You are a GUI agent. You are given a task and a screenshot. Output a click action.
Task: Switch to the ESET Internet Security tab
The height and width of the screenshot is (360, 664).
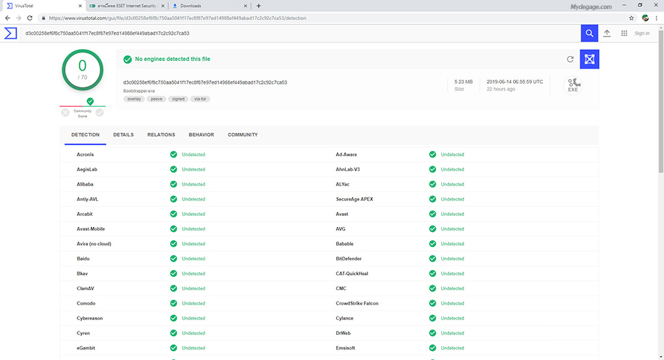pyautogui.click(x=127, y=6)
